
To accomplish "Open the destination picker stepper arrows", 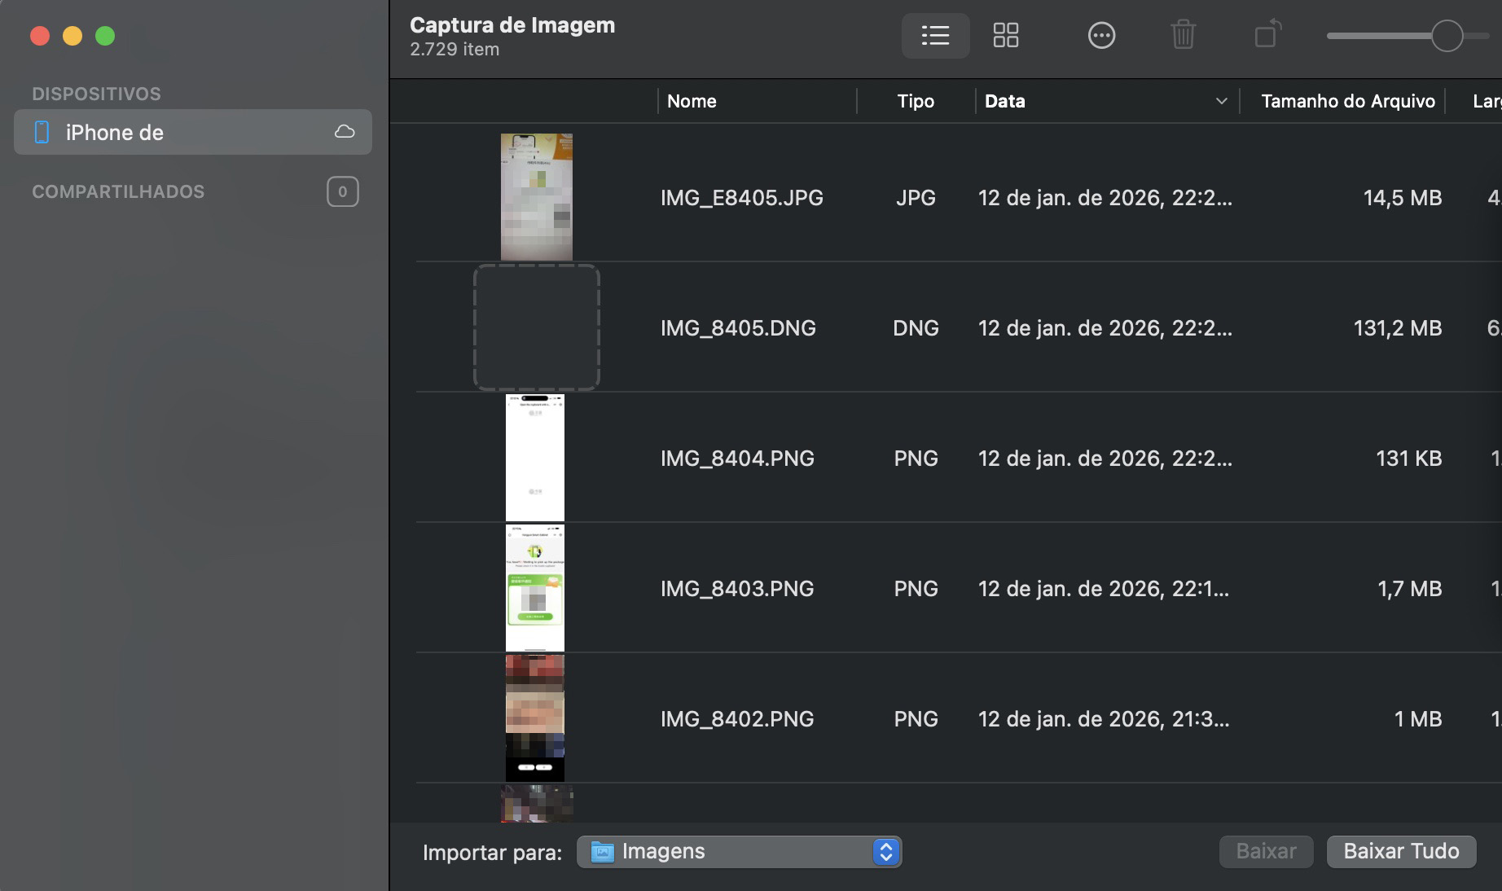I will (x=885, y=852).
